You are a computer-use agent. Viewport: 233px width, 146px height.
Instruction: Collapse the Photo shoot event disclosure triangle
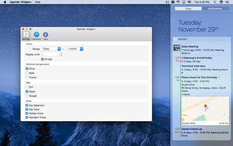pos(219,77)
